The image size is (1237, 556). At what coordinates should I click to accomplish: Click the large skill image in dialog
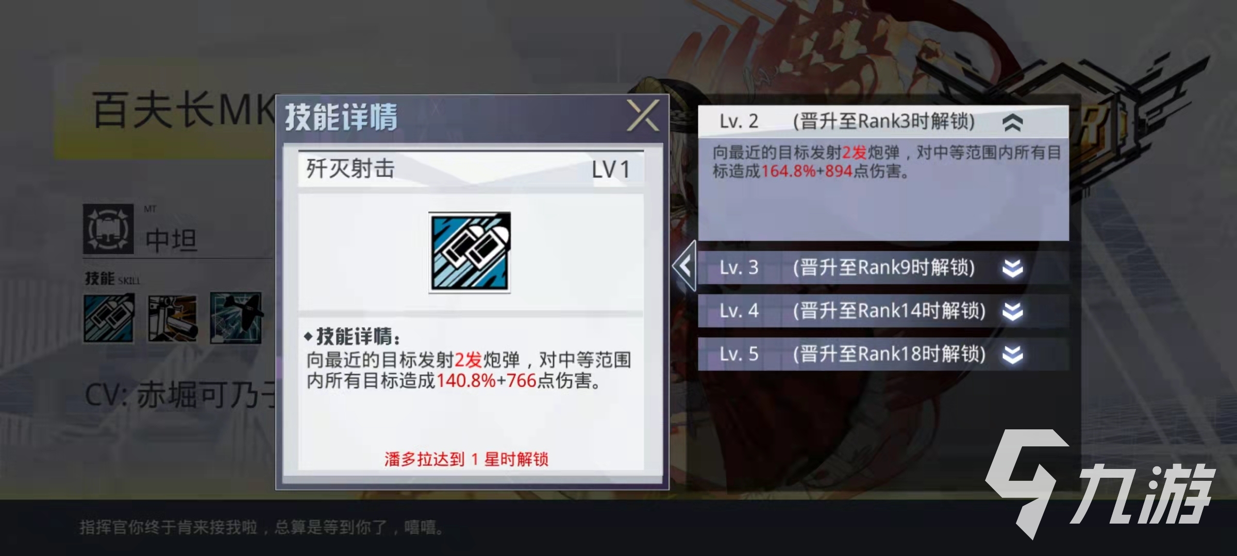[470, 252]
